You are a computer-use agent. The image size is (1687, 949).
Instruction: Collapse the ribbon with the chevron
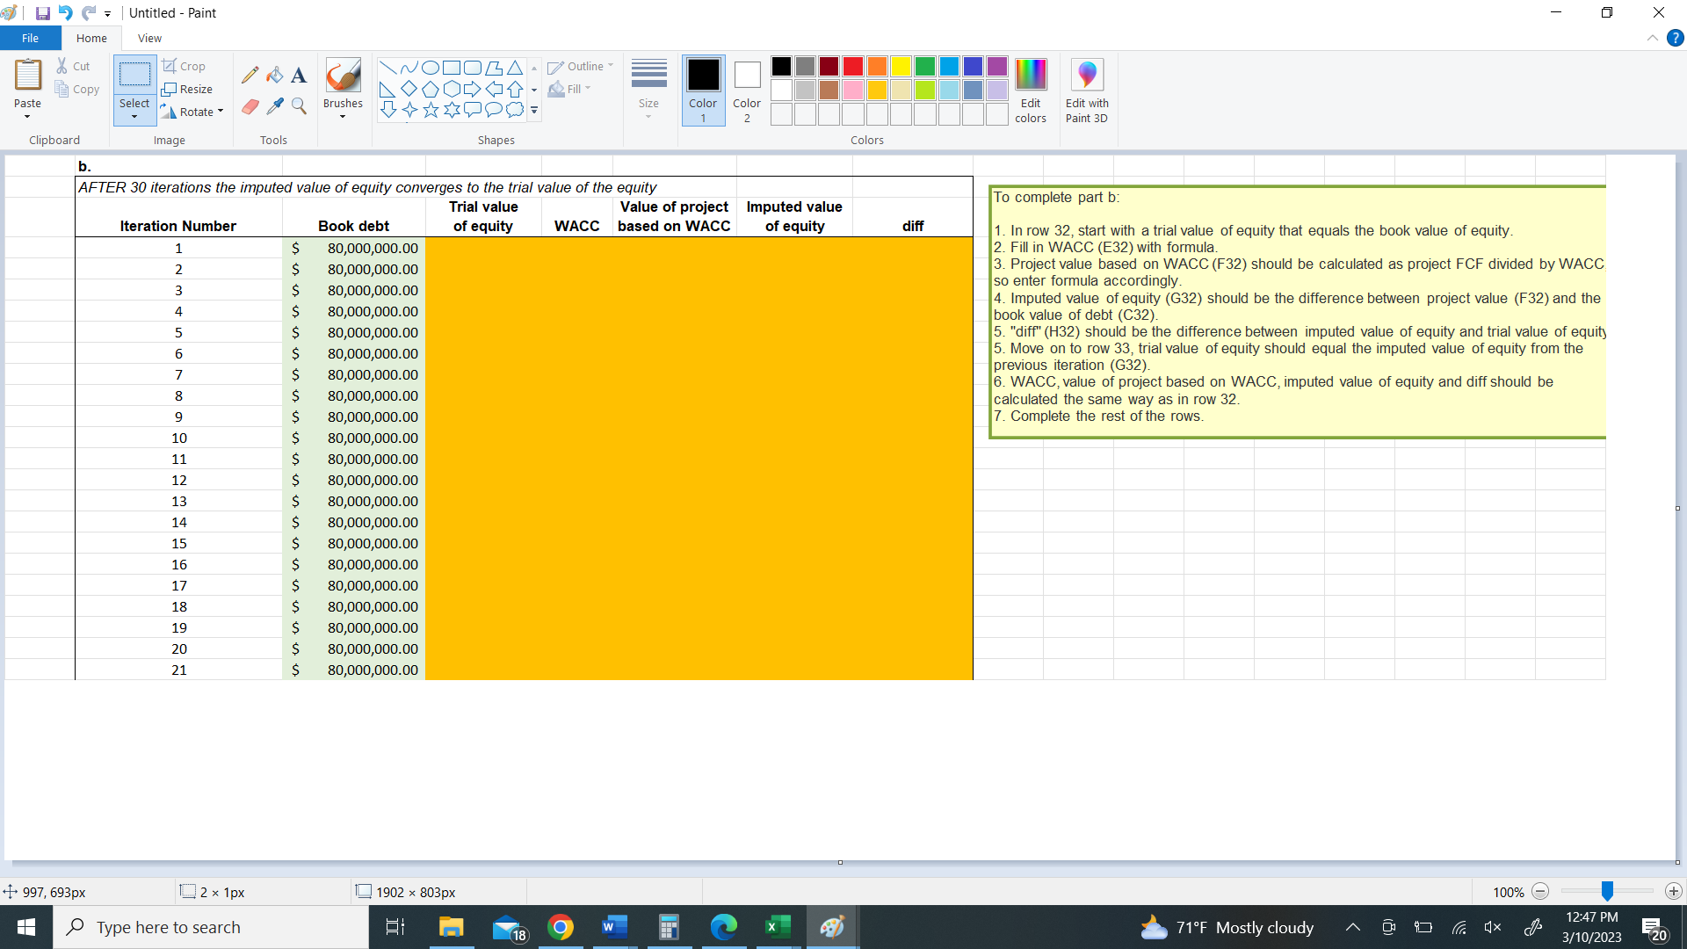[x=1653, y=38]
